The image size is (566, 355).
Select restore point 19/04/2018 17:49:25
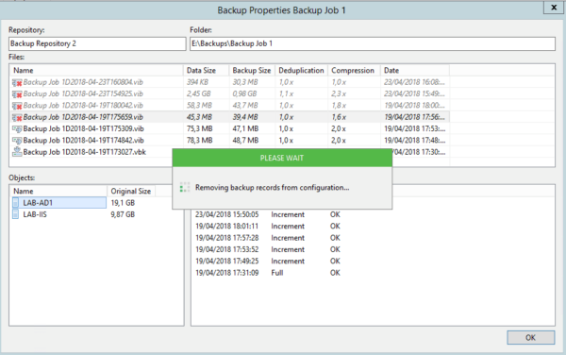227,261
